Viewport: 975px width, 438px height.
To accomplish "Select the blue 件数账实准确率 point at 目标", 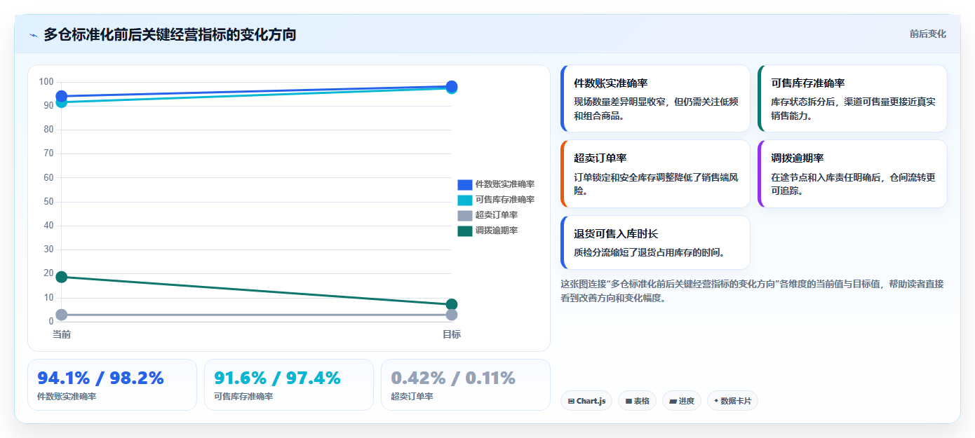I will coord(452,86).
